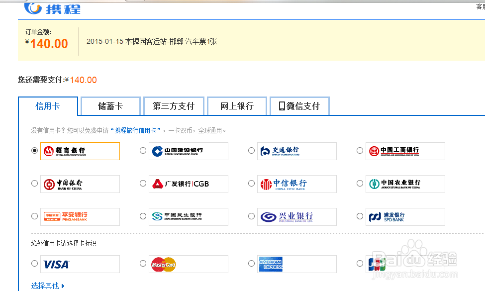Choose the Bank of China logo card
Screen dimensions: 485x291
[x=80, y=184]
